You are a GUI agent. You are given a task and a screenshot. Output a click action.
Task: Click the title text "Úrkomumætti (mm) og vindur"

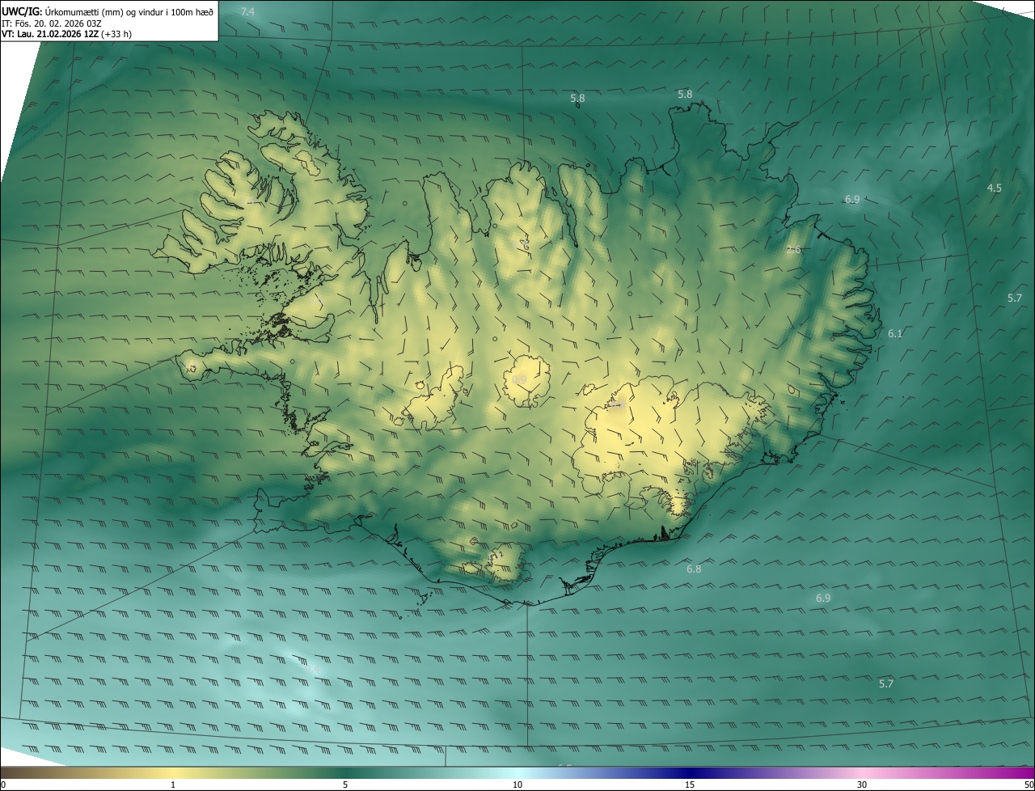tap(105, 12)
